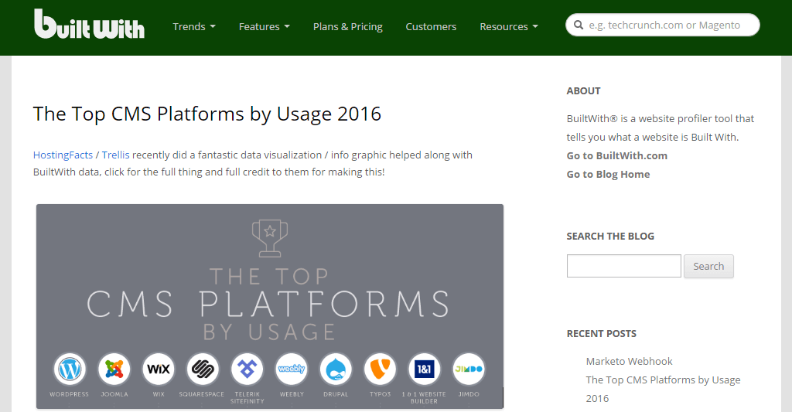Click the Go to Blog Home link
The height and width of the screenshot is (412, 792).
608,174
